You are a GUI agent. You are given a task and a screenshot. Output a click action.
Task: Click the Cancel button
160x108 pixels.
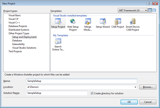148,102
